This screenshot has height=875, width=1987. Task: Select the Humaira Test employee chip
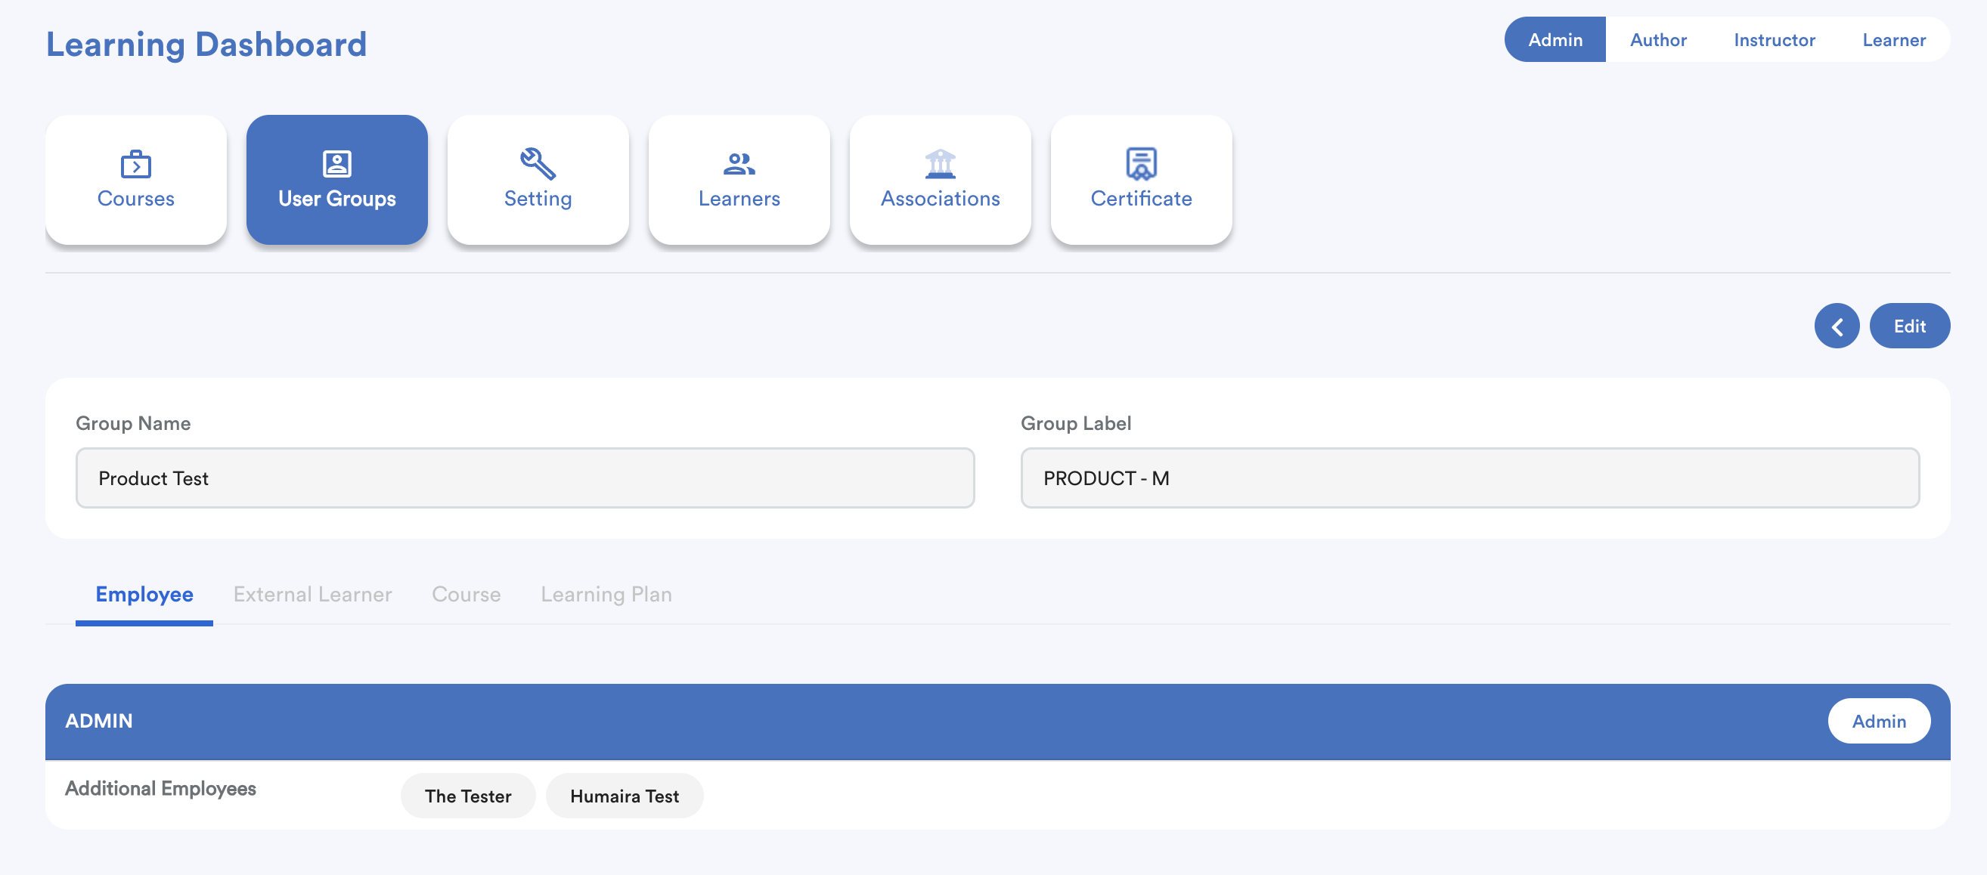pyautogui.click(x=623, y=796)
